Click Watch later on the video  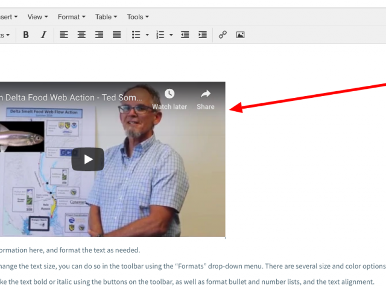tap(169, 100)
